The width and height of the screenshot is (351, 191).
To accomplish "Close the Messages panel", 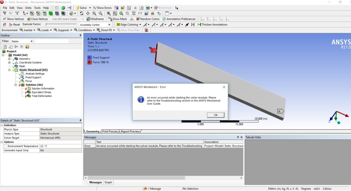I will click(241, 137).
